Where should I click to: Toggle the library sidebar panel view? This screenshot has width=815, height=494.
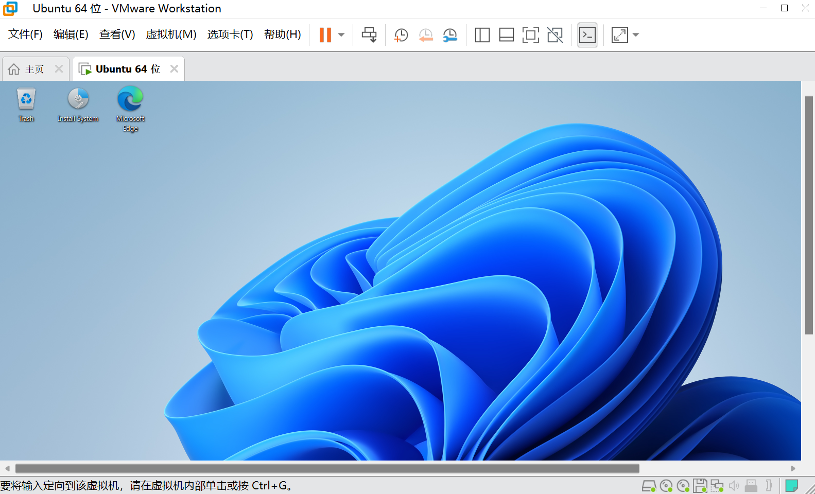click(x=482, y=35)
